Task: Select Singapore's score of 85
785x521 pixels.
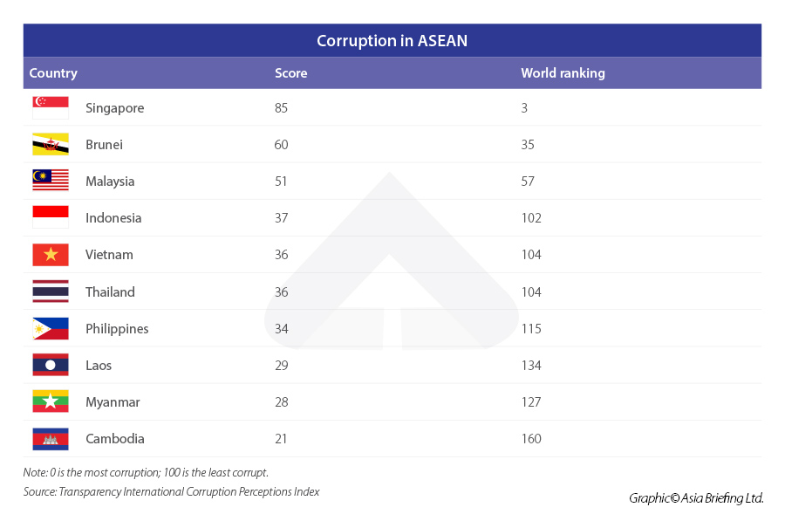Action: click(x=281, y=108)
